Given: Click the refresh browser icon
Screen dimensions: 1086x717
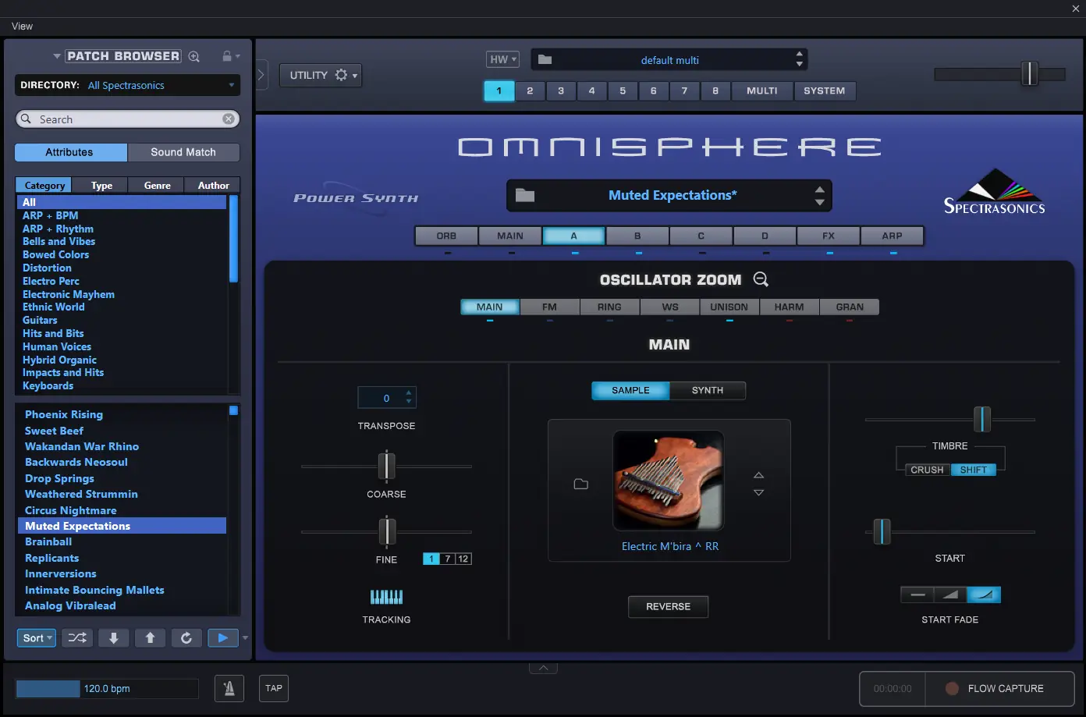Looking at the screenshot, I should click(186, 638).
